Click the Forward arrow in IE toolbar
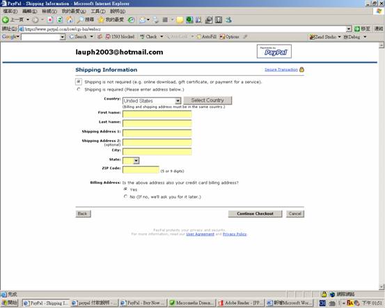Screen dimensions: 385x308 36,20
